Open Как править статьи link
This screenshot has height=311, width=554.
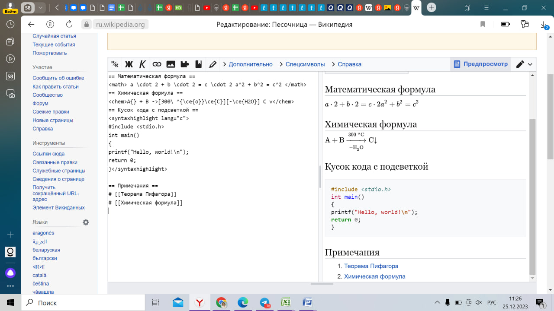point(55,86)
